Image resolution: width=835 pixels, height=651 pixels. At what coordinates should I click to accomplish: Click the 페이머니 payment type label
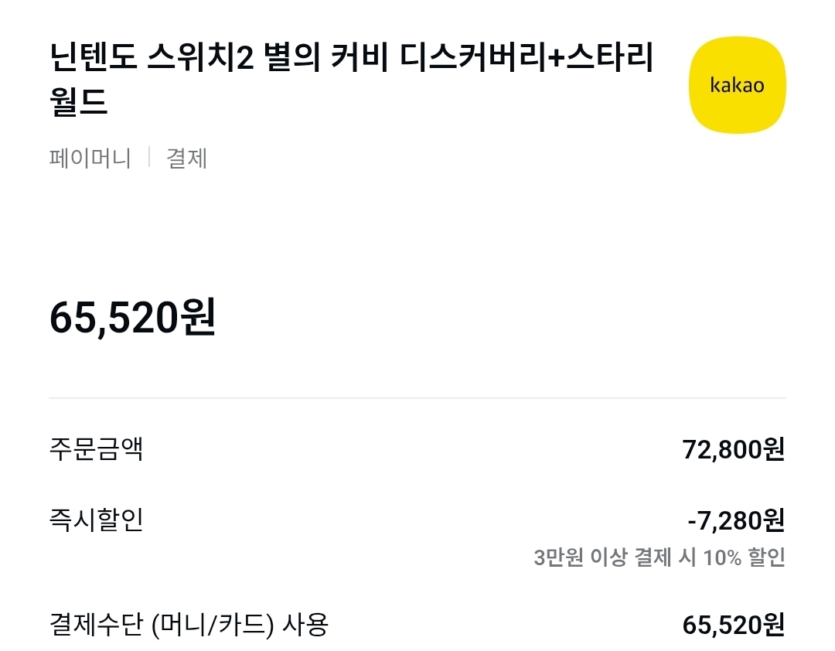click(90, 158)
